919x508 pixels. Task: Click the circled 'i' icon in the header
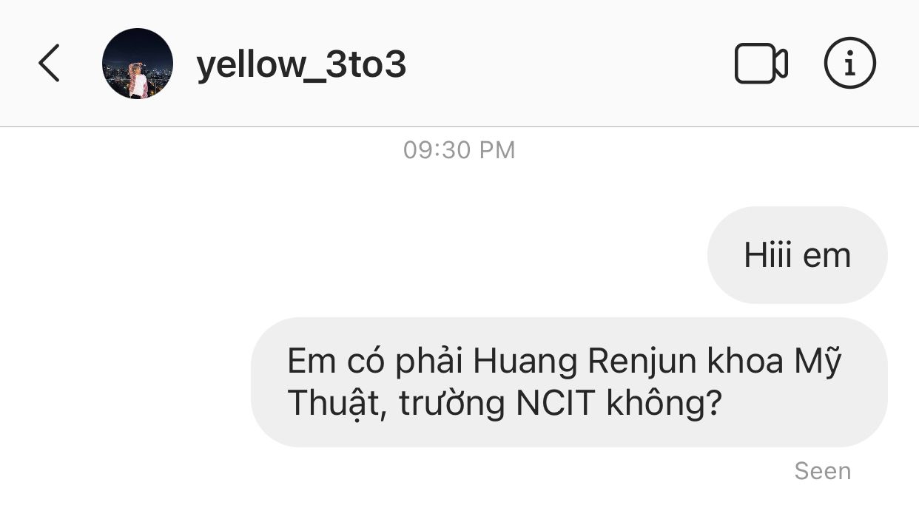849,64
